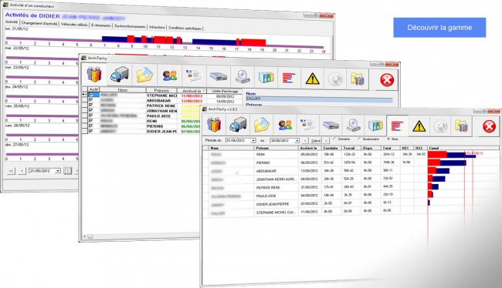Open the truck vehicles icon in ArchiTachy v.1.9.2
The image size is (502, 288).
click(x=238, y=125)
